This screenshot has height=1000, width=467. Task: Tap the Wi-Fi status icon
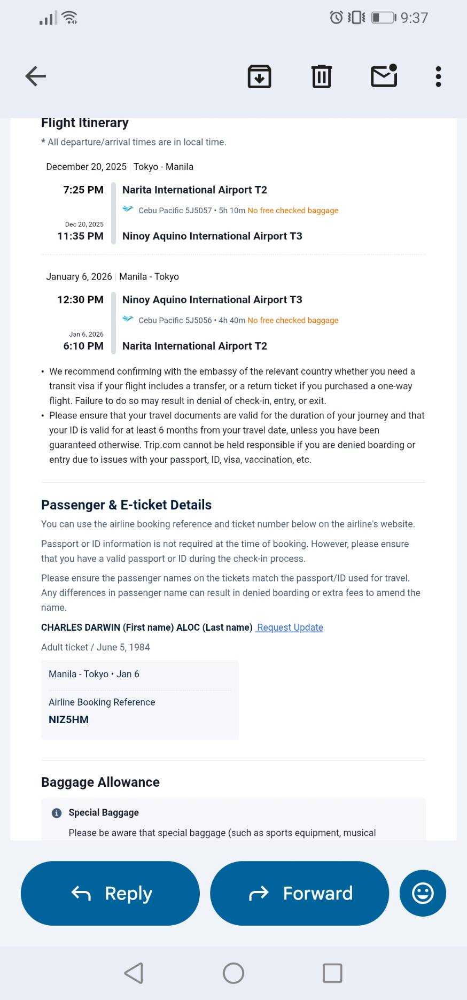69,18
